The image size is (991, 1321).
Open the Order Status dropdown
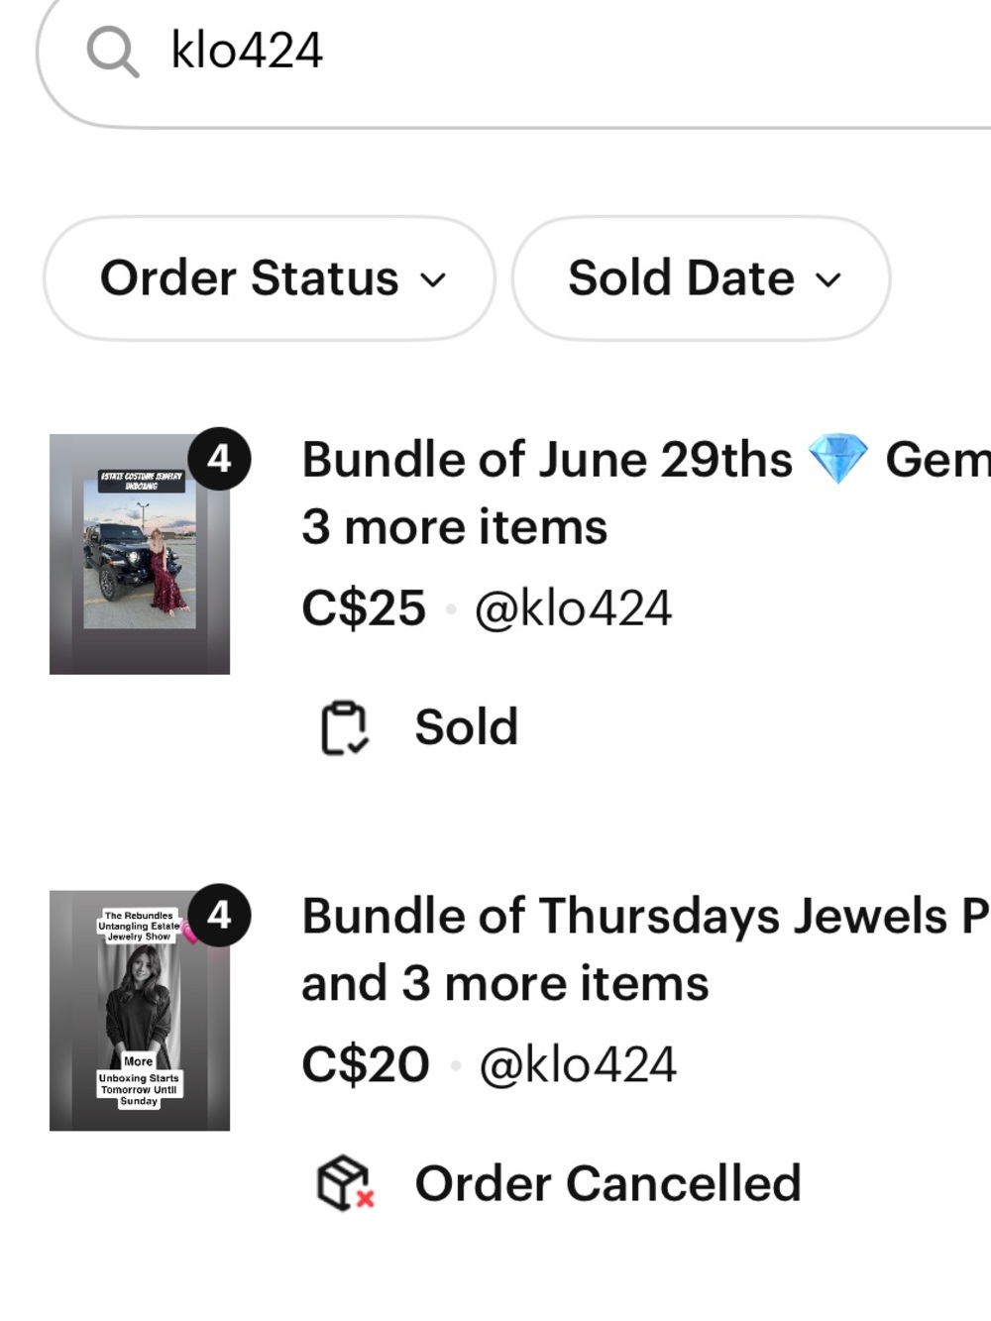pyautogui.click(x=270, y=278)
